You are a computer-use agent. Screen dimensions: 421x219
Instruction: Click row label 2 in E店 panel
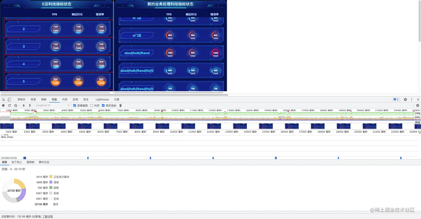click(24, 29)
